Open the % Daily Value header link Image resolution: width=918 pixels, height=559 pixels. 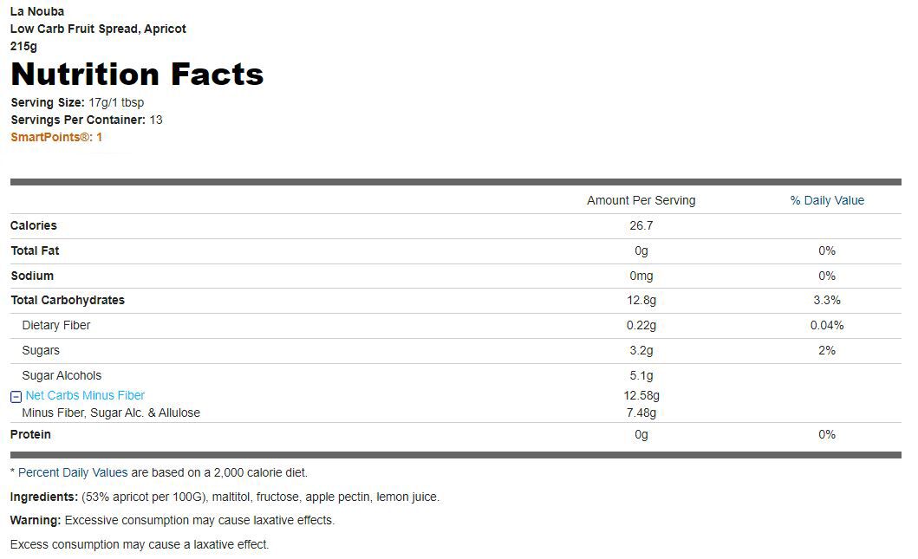(x=827, y=200)
